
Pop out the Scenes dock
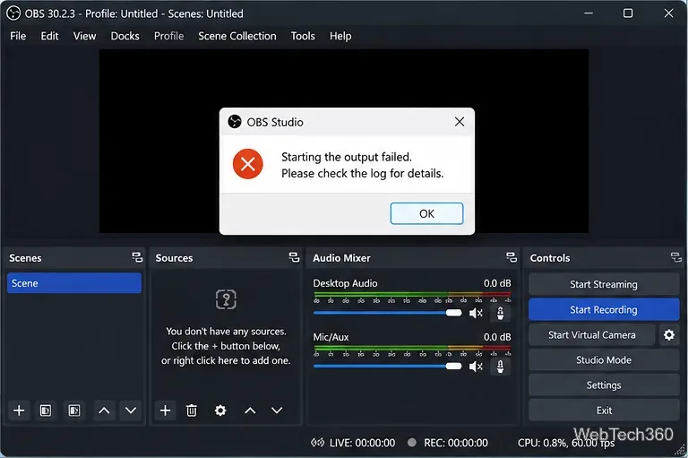coord(137,257)
